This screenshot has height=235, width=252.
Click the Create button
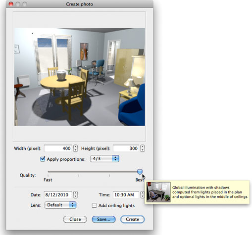click(x=132, y=219)
